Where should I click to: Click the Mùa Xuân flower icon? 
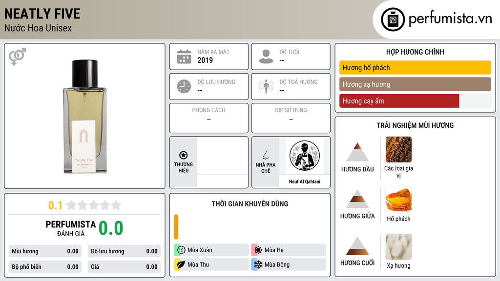point(181,250)
